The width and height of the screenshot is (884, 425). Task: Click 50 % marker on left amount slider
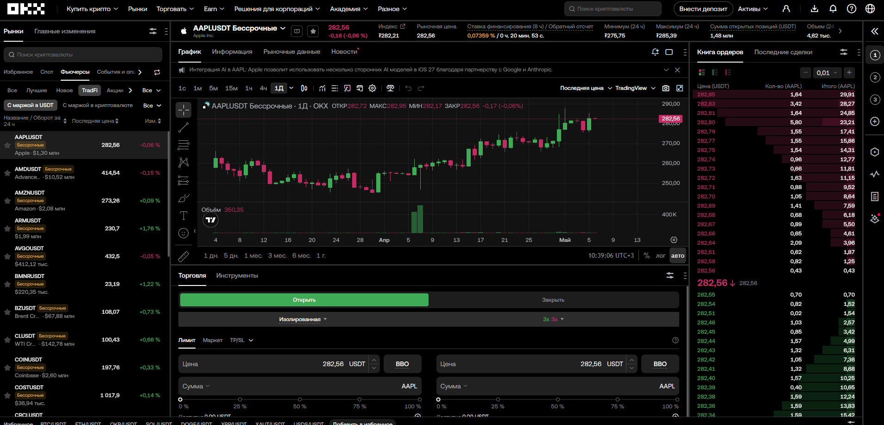point(299,400)
